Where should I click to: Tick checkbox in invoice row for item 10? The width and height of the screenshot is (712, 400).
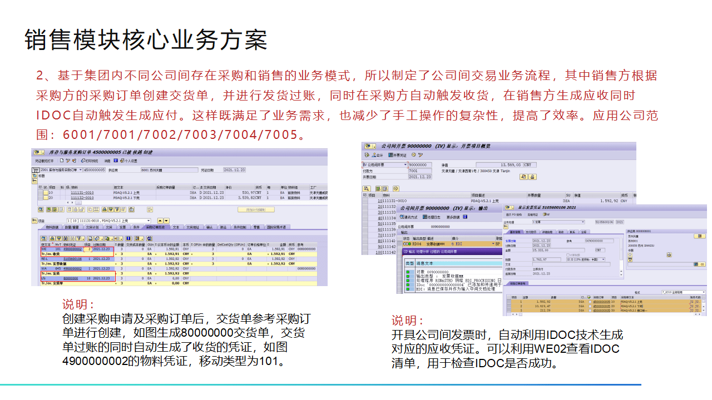[x=590, y=302]
